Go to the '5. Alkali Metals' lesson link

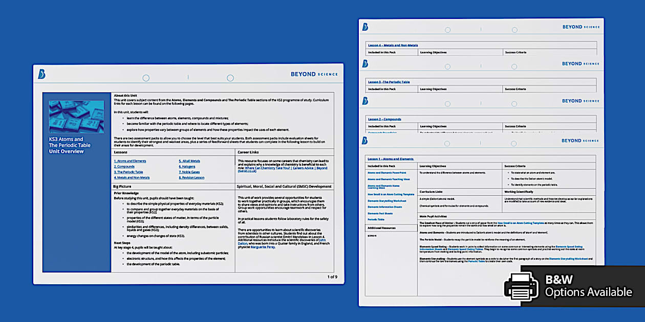(x=189, y=161)
